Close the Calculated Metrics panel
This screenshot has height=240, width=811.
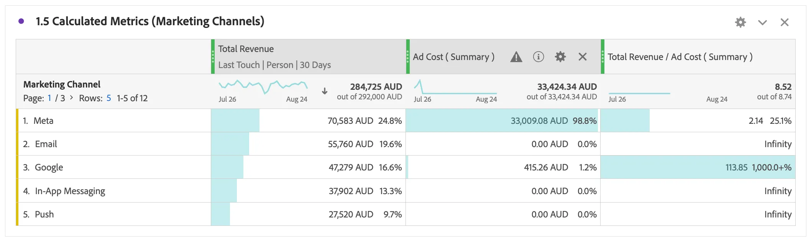(785, 23)
